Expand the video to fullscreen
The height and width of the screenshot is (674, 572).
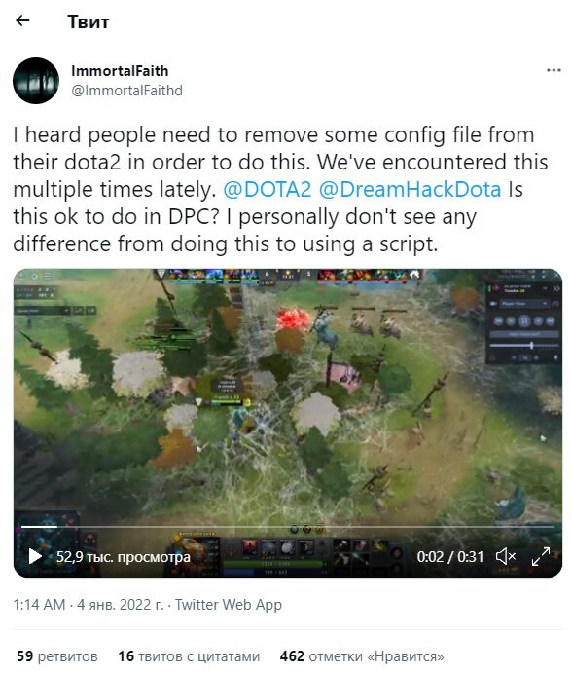[x=541, y=556]
